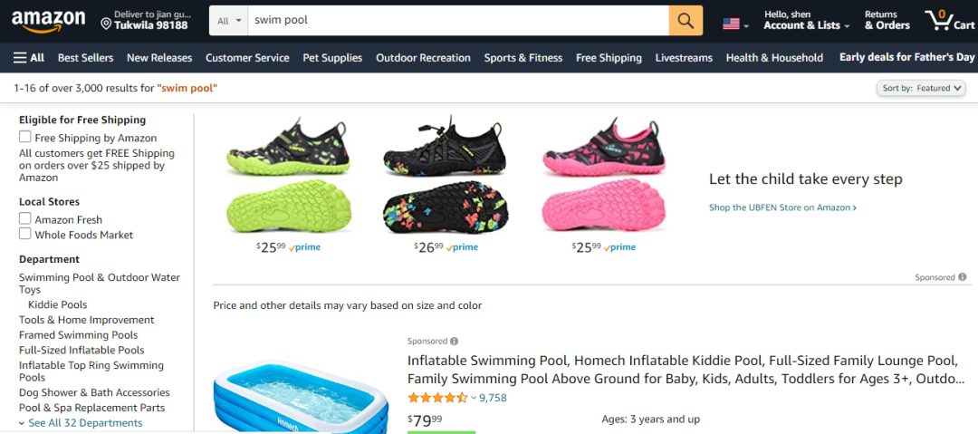The width and height of the screenshot is (978, 434).
Task: Check the Amazon Fresh filter
Action: click(x=25, y=218)
